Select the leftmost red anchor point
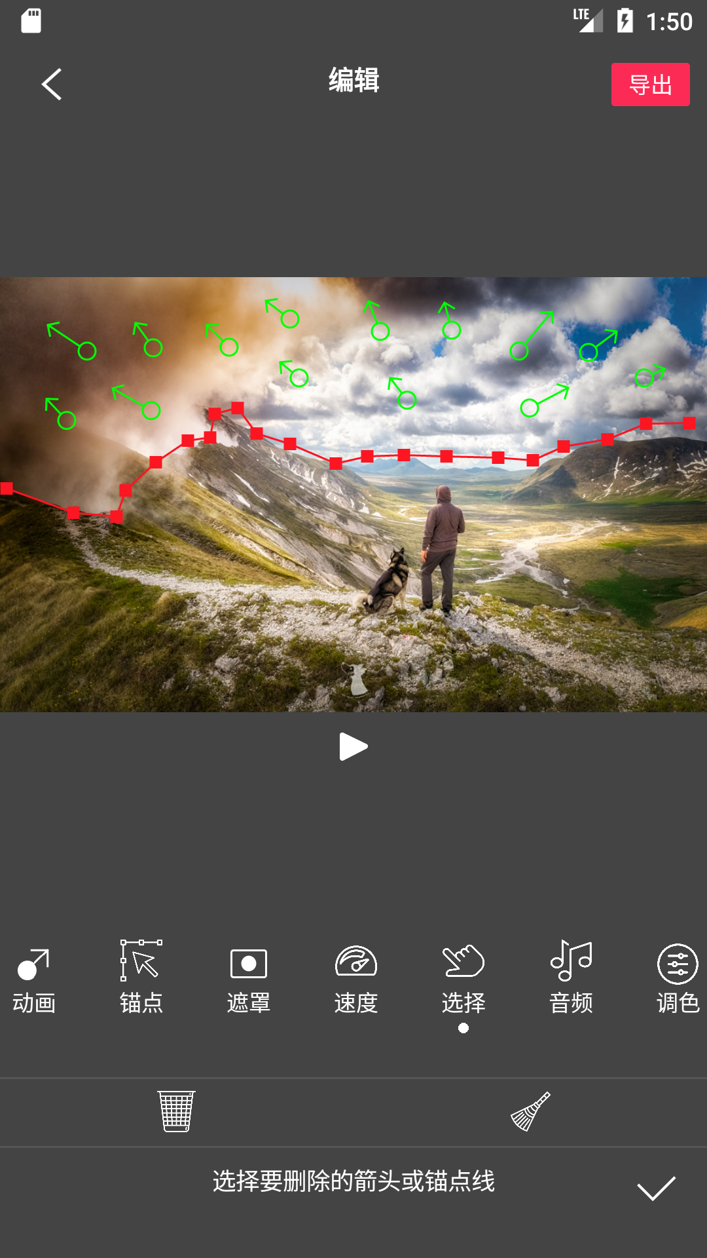The height and width of the screenshot is (1258, 707). 7,488
